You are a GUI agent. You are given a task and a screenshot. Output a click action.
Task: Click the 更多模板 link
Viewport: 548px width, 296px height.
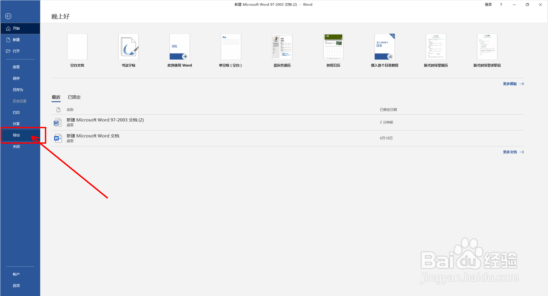[510, 84]
